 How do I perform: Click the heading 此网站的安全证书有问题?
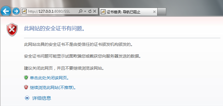54,29
